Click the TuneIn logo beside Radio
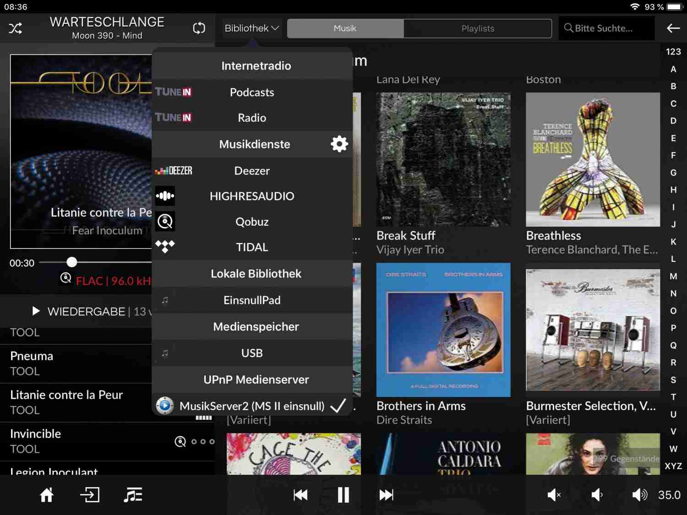Viewport: 687px width, 515px height. tap(173, 118)
